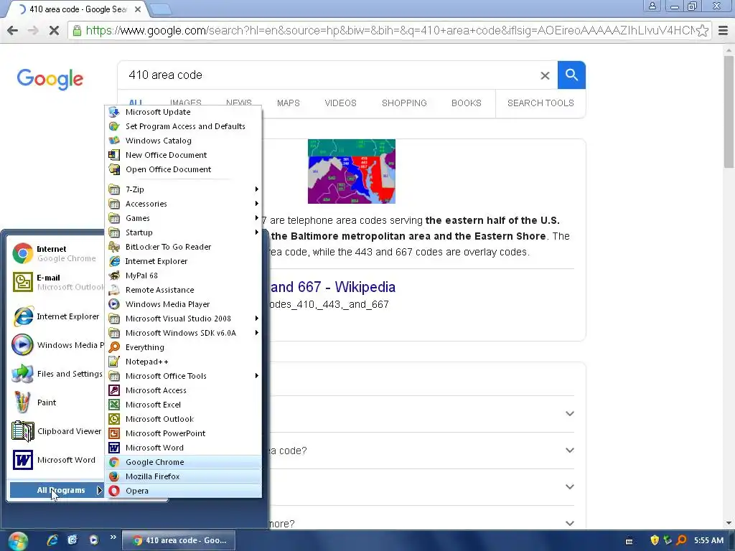This screenshot has width=735, height=551.
Task: Expand the question ending 'a code?'
Action: coord(569,451)
